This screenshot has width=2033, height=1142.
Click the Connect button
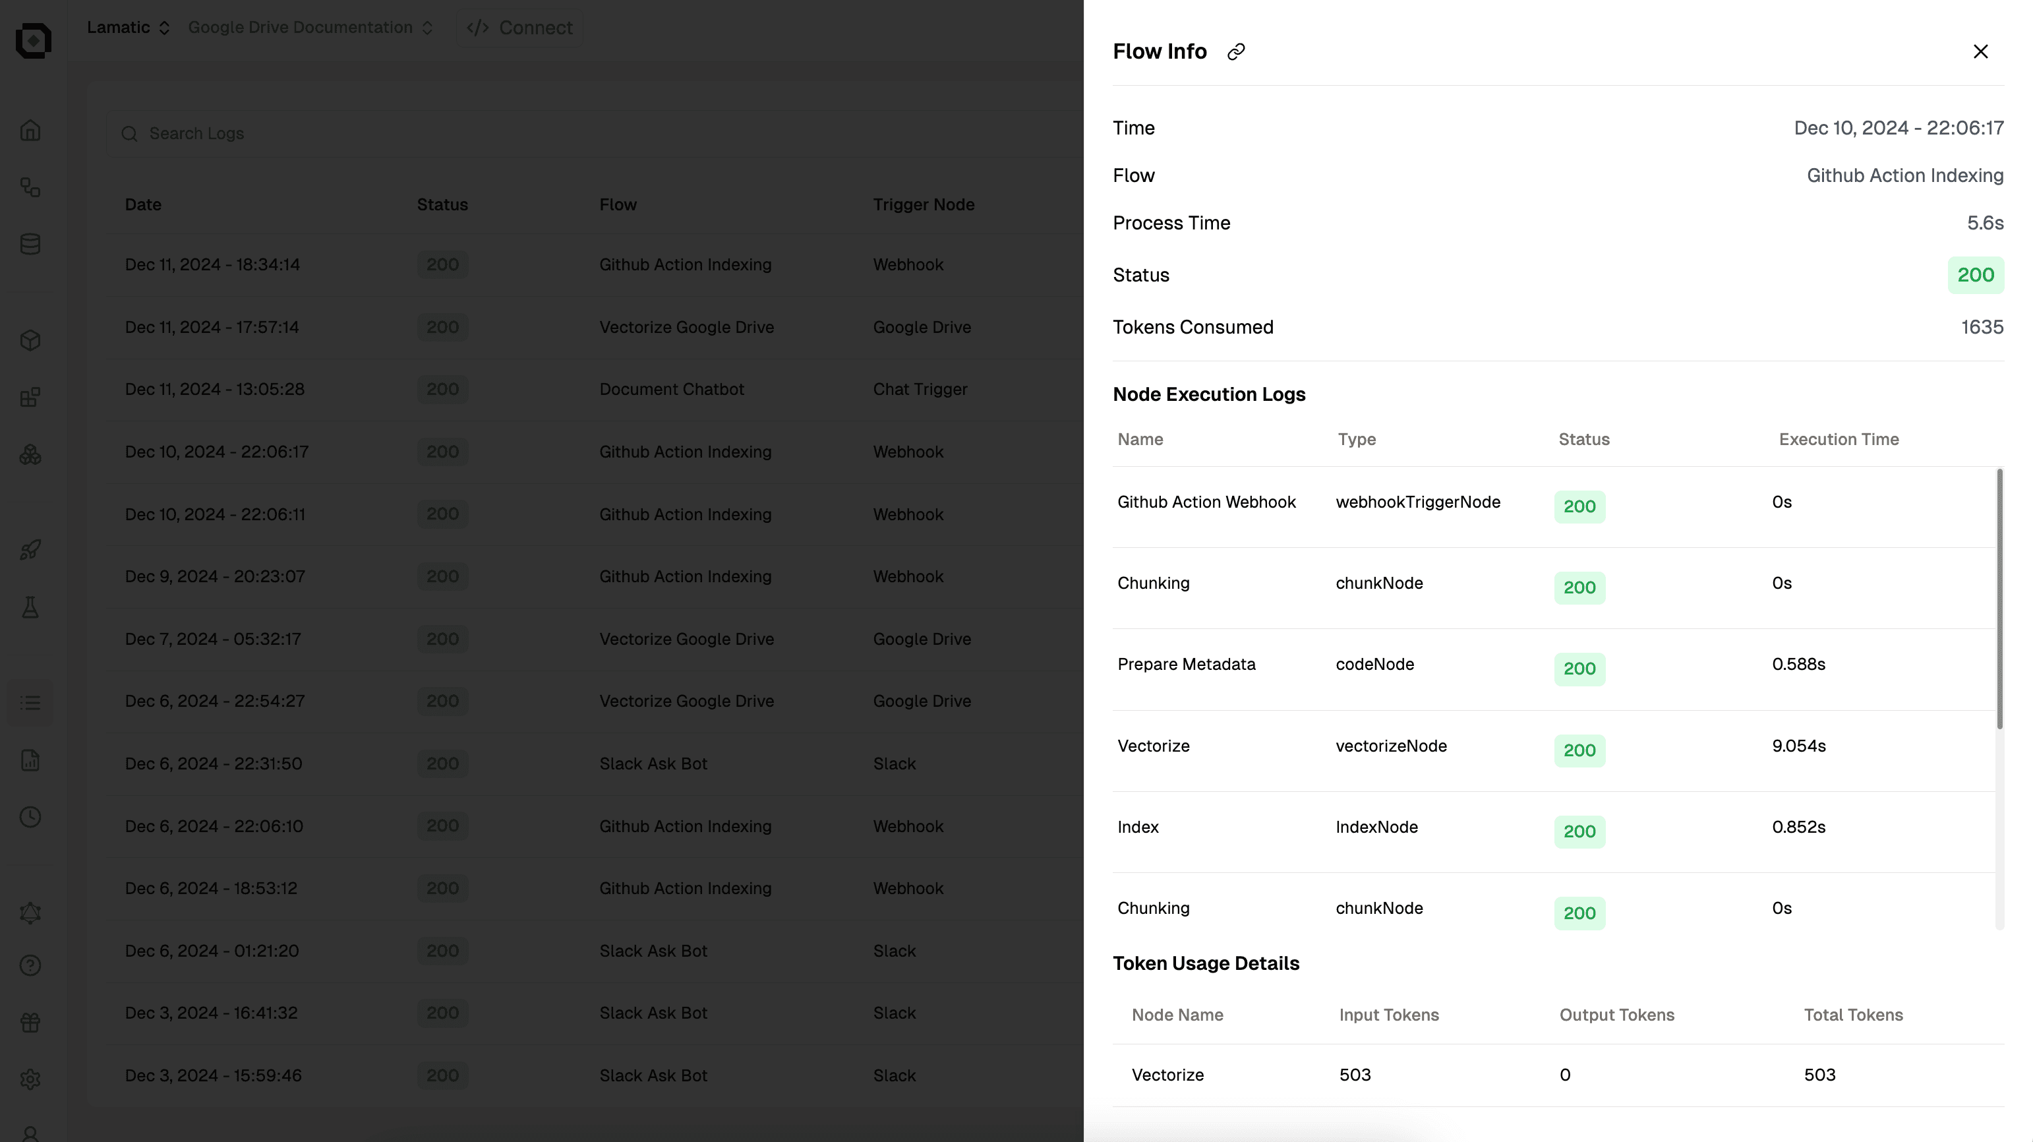pyautogui.click(x=519, y=28)
